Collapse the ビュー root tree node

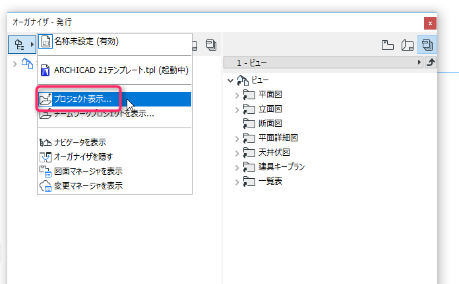230,80
